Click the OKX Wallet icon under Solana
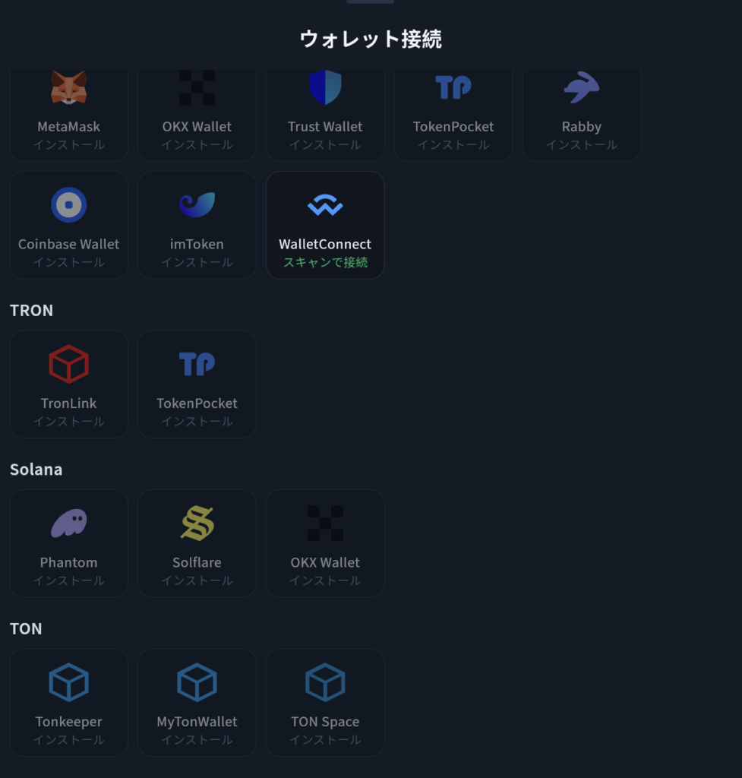Viewport: 742px width, 778px height. pyautogui.click(x=325, y=523)
